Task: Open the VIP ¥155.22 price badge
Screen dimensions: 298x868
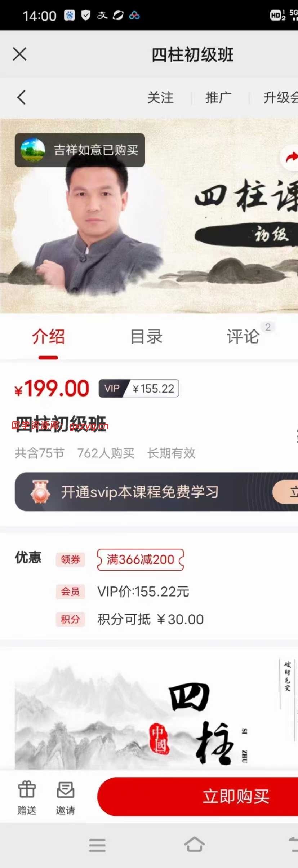Action: pos(139,388)
